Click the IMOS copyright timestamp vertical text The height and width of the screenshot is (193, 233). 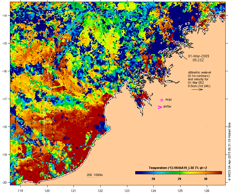pos(229,152)
